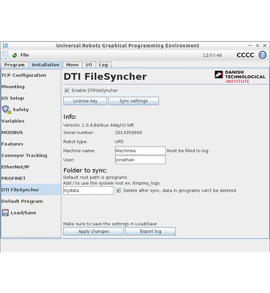The image size is (270, 293).
Task: Open EtherNet/IP in the sidebar
Action: 31,167
